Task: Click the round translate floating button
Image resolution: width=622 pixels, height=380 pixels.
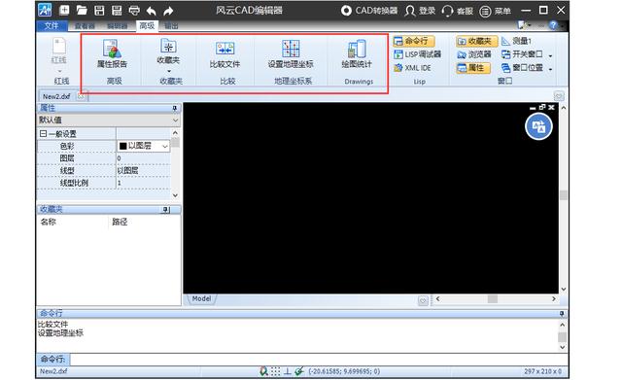Action: click(538, 127)
